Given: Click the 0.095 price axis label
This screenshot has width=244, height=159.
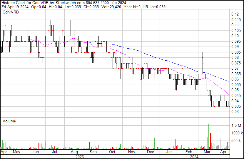Looking at the screenshot, I should click(x=236, y=41).
